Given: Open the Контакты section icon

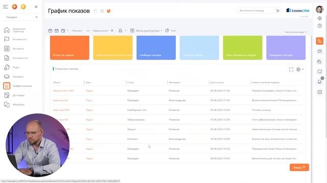Looking at the screenshot, I should pyautogui.click(x=7, y=49).
